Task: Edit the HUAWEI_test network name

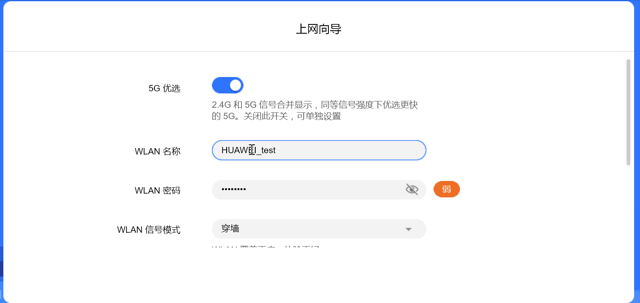Action: coord(319,150)
